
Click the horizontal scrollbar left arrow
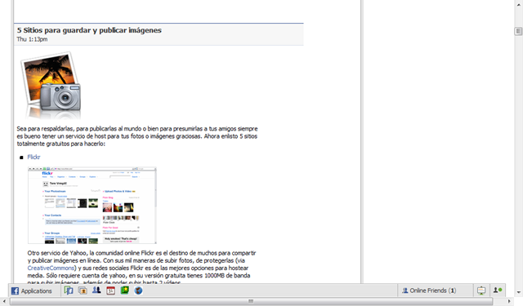point(4,301)
